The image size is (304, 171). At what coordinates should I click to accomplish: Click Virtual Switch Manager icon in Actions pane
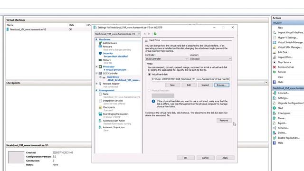(275, 42)
